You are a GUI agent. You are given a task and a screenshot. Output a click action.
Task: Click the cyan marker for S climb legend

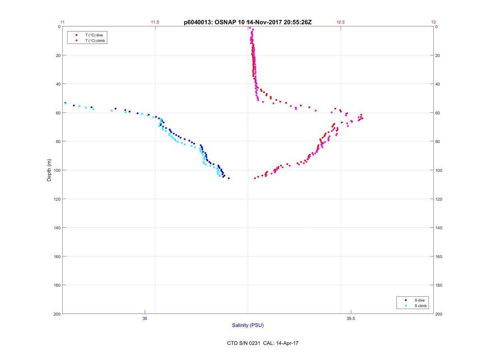coord(406,306)
